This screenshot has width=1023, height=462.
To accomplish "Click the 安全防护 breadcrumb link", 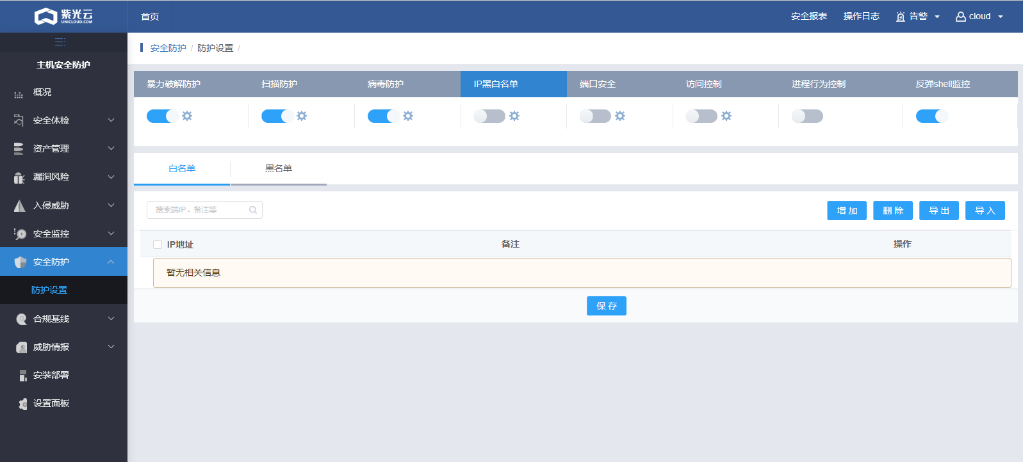I will pos(168,48).
